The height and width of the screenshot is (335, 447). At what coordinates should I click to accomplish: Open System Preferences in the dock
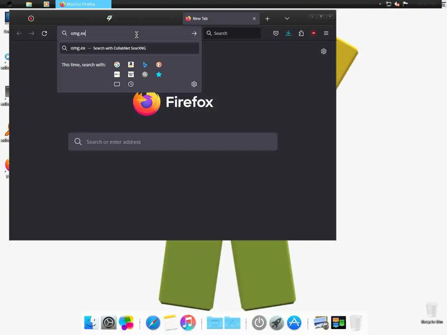[109, 322]
